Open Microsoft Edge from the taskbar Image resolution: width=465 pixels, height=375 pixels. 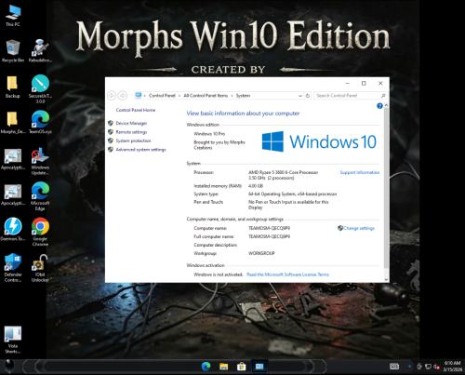tap(206, 367)
